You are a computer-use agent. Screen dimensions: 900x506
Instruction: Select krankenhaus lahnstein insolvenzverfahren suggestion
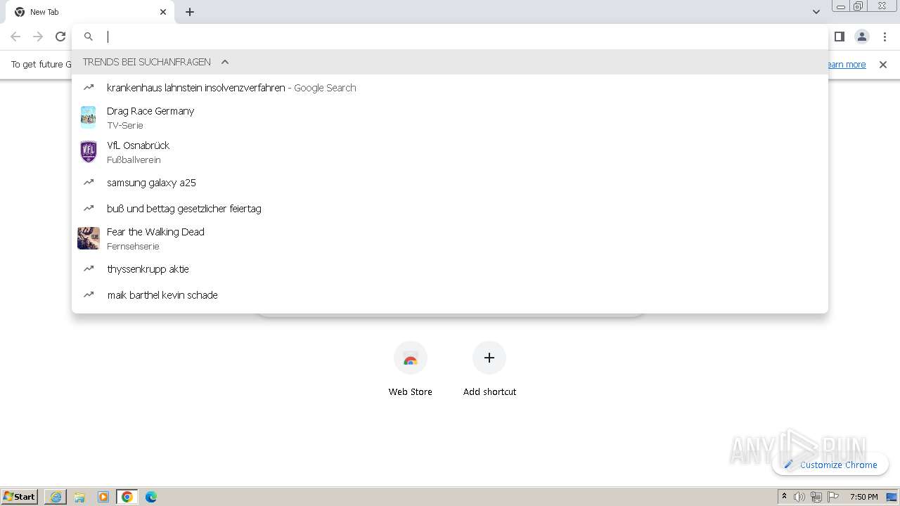pos(450,88)
